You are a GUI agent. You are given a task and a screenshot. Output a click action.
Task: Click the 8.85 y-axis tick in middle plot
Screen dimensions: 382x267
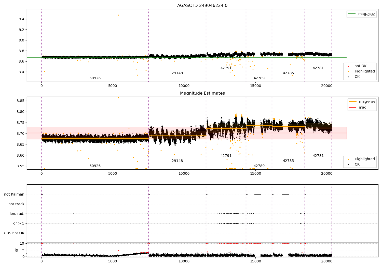20,101
